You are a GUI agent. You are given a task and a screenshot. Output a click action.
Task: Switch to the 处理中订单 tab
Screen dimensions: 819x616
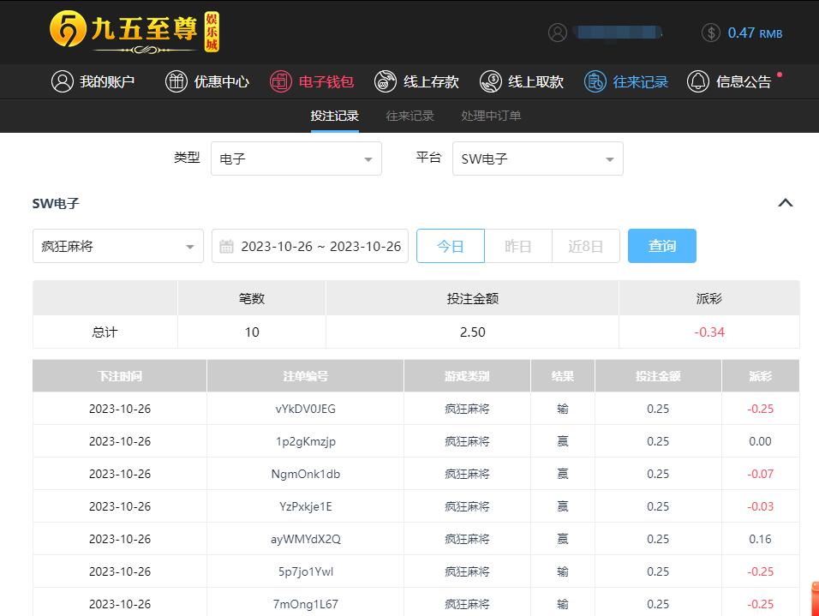(x=491, y=116)
